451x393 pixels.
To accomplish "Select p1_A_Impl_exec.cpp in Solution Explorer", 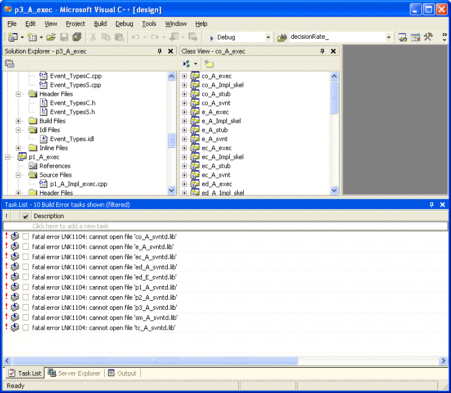I will click(x=78, y=184).
